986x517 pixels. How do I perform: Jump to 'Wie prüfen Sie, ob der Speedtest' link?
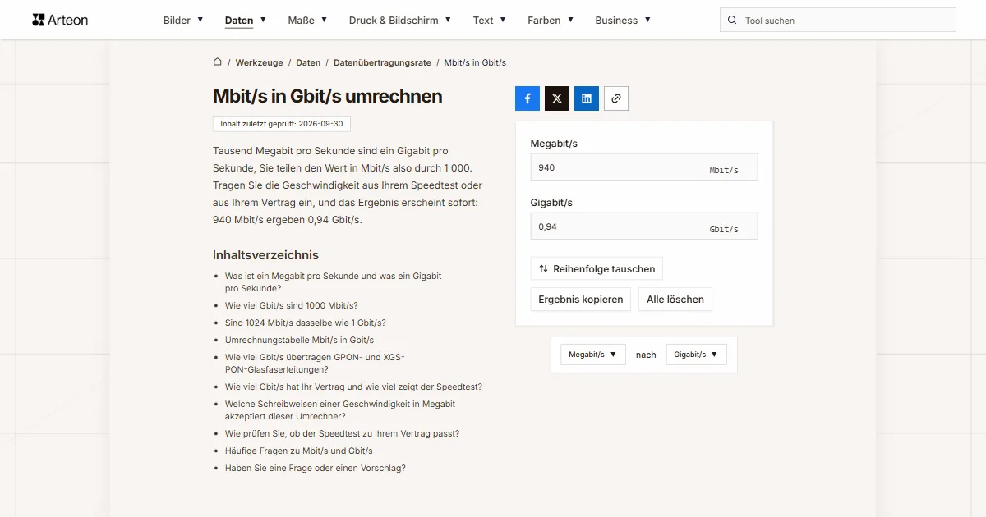(x=343, y=433)
